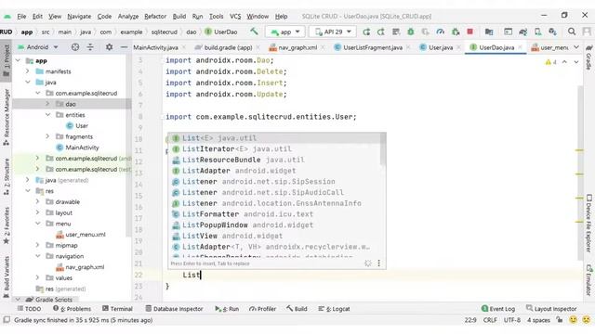Open the Database Inspector tool window
595x334 pixels.
click(174, 309)
